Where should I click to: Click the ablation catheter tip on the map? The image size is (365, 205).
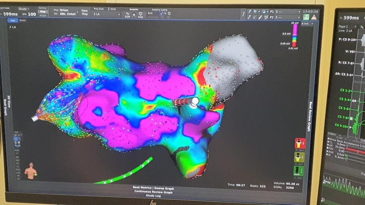click(194, 101)
